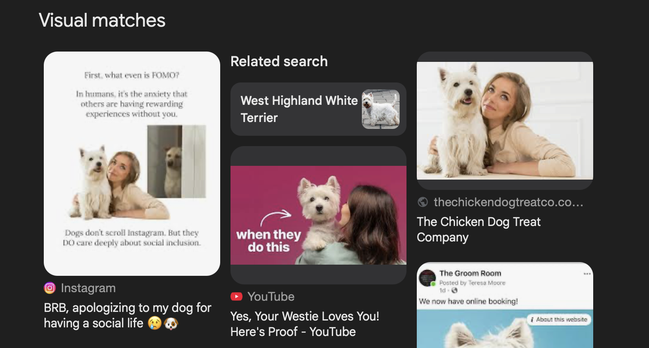Open the West Highland White Terrier related search

click(318, 109)
